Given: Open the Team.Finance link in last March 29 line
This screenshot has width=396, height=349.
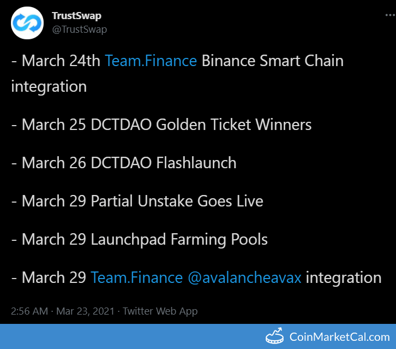Looking at the screenshot, I should (x=136, y=277).
